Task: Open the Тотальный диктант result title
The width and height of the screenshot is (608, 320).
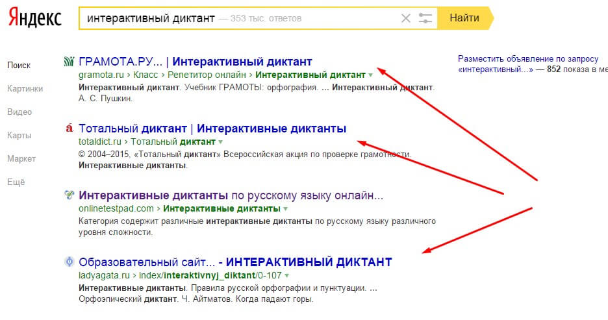Action: pyautogui.click(x=212, y=129)
